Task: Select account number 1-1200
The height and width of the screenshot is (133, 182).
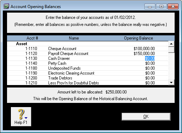Action: [x=31, y=78]
